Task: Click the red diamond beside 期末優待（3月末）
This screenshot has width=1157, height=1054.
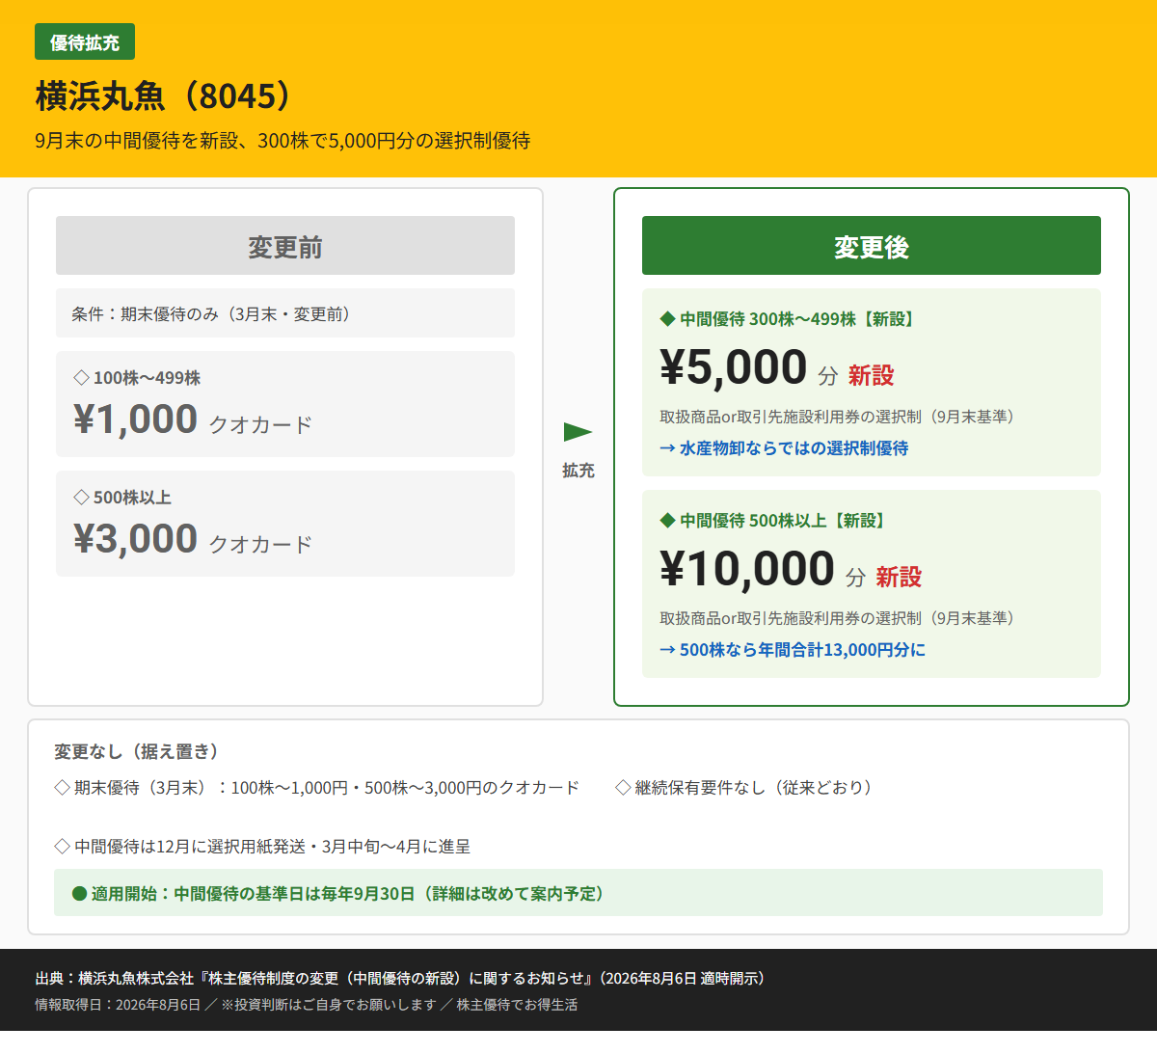Action: 62,787
